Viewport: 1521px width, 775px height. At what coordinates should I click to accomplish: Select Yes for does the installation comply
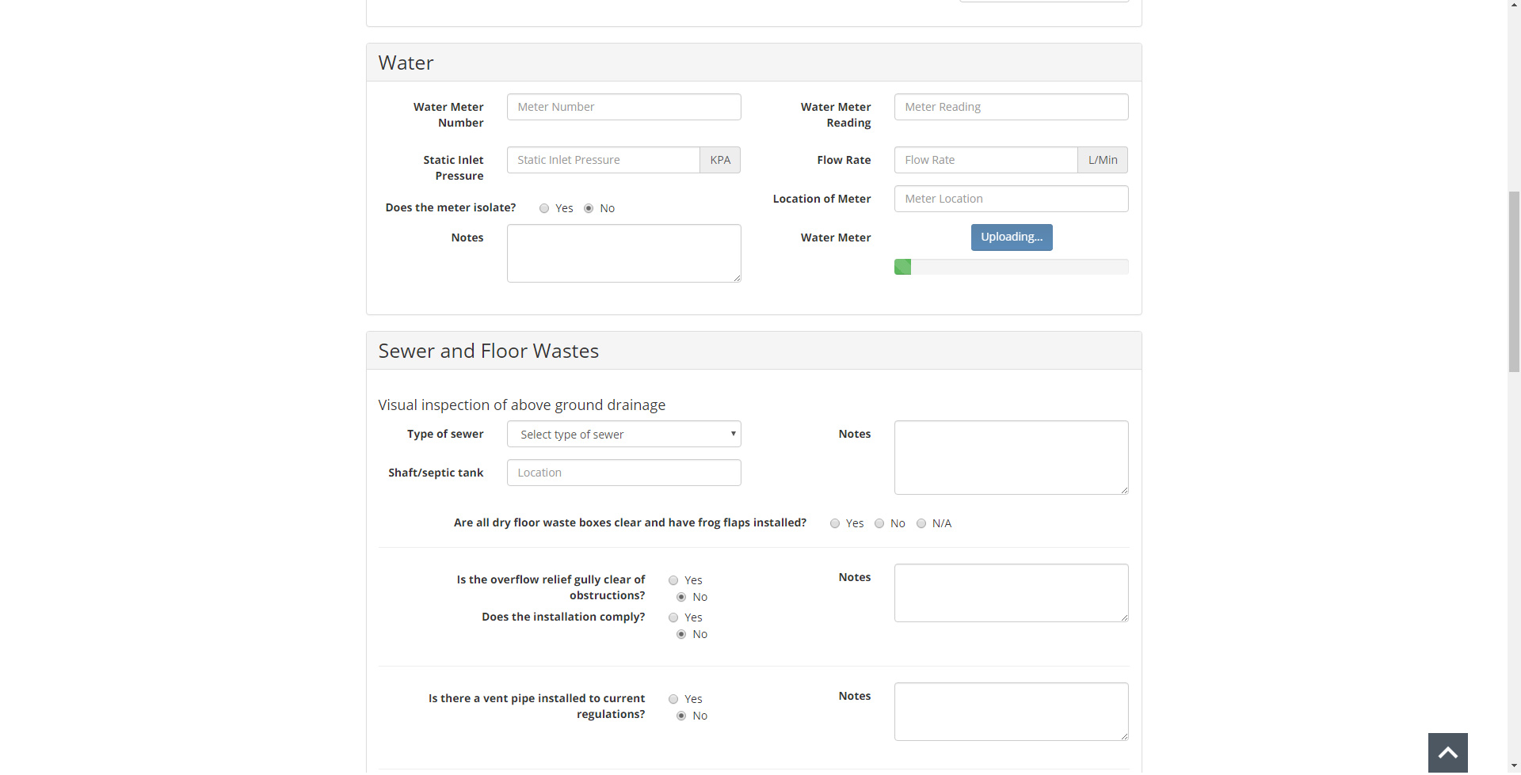673,618
